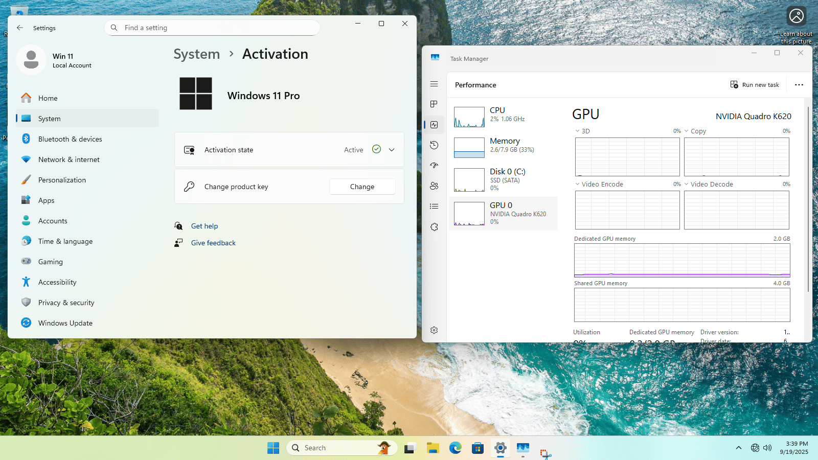Open Task View from taskbar
Viewport: 818px width, 460px height.
pyautogui.click(x=411, y=448)
